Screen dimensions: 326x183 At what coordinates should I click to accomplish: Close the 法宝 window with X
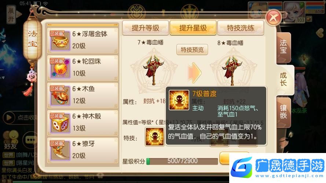pos(274,18)
